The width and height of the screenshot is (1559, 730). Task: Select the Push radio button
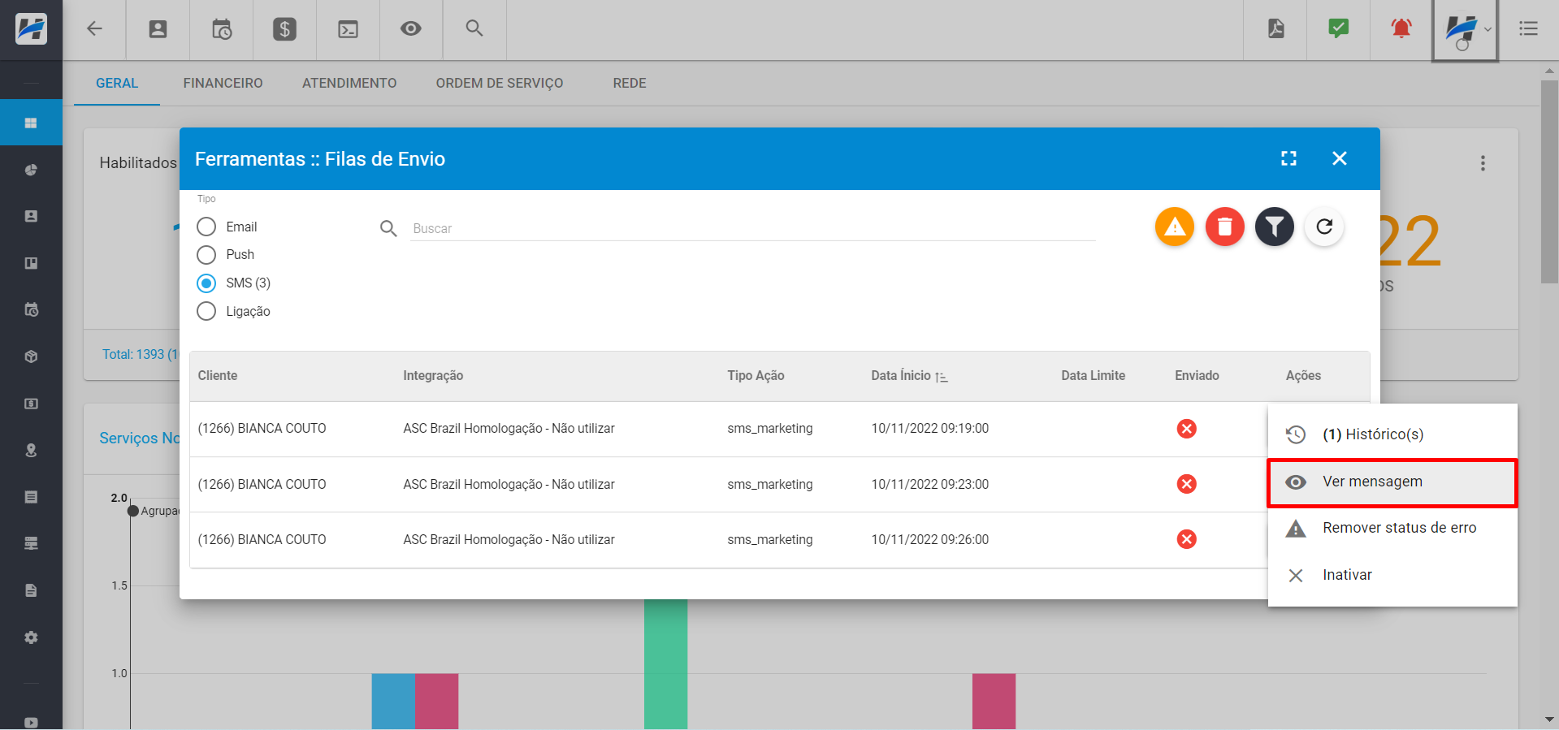coord(206,255)
